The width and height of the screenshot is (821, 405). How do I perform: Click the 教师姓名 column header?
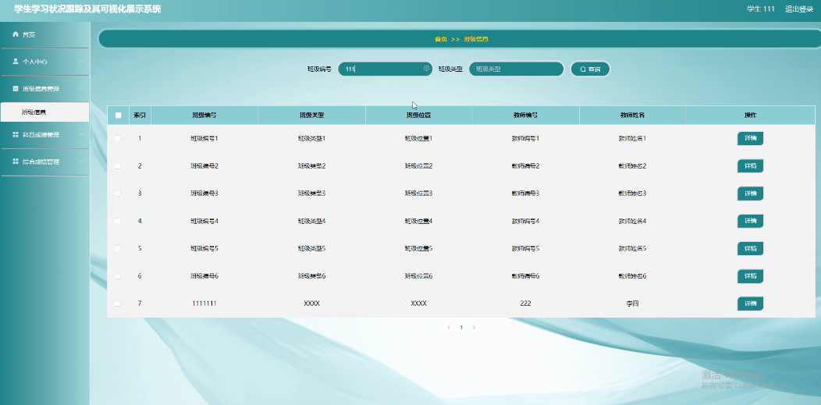coord(632,115)
